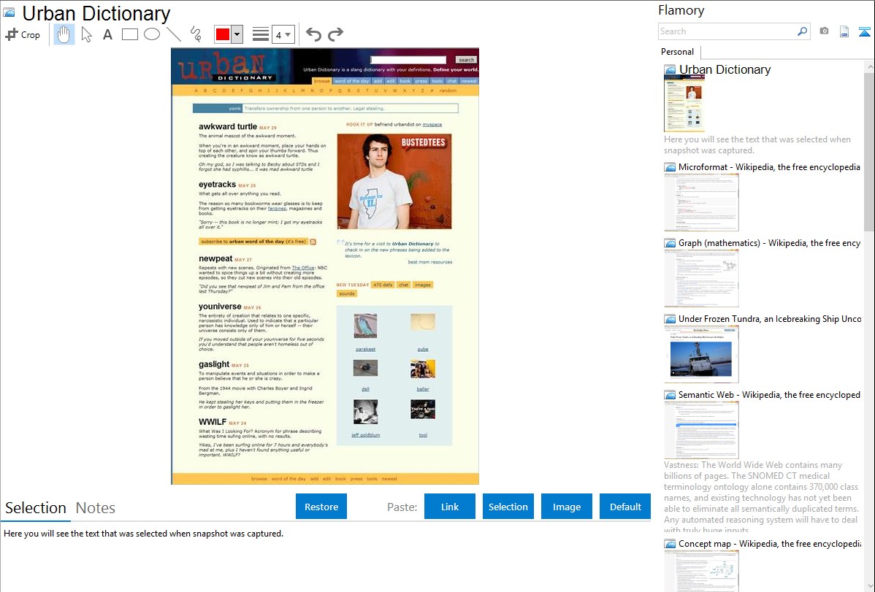Image resolution: width=875 pixels, height=592 pixels.
Task: Pick the text annotation tool
Action: tap(107, 34)
